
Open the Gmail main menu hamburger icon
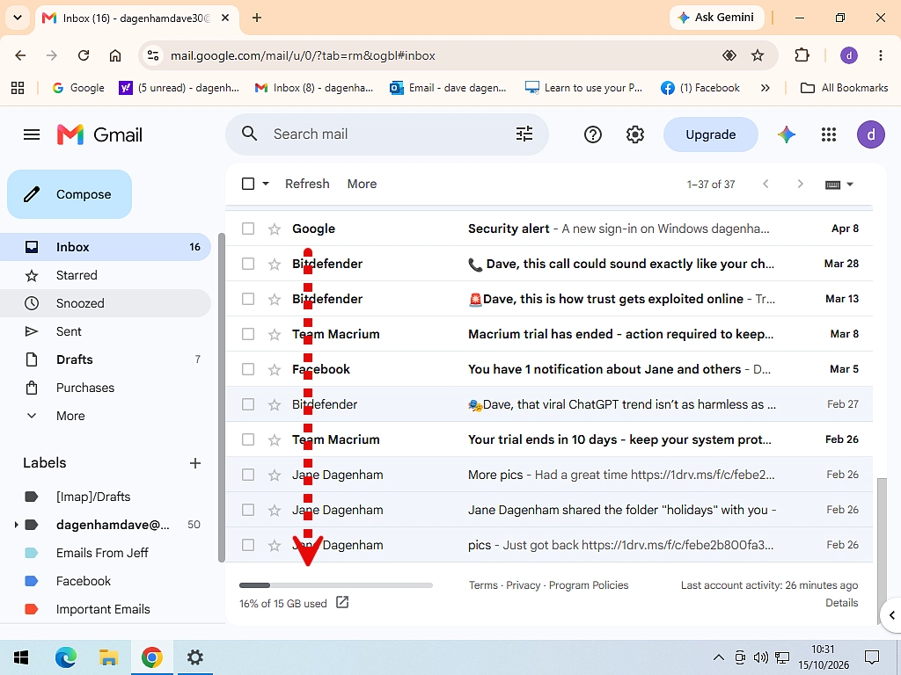pyautogui.click(x=32, y=134)
